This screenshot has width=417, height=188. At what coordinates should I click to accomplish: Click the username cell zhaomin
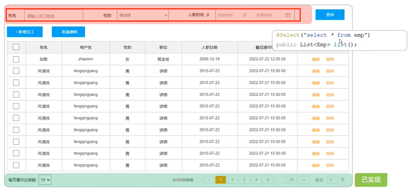pos(86,59)
